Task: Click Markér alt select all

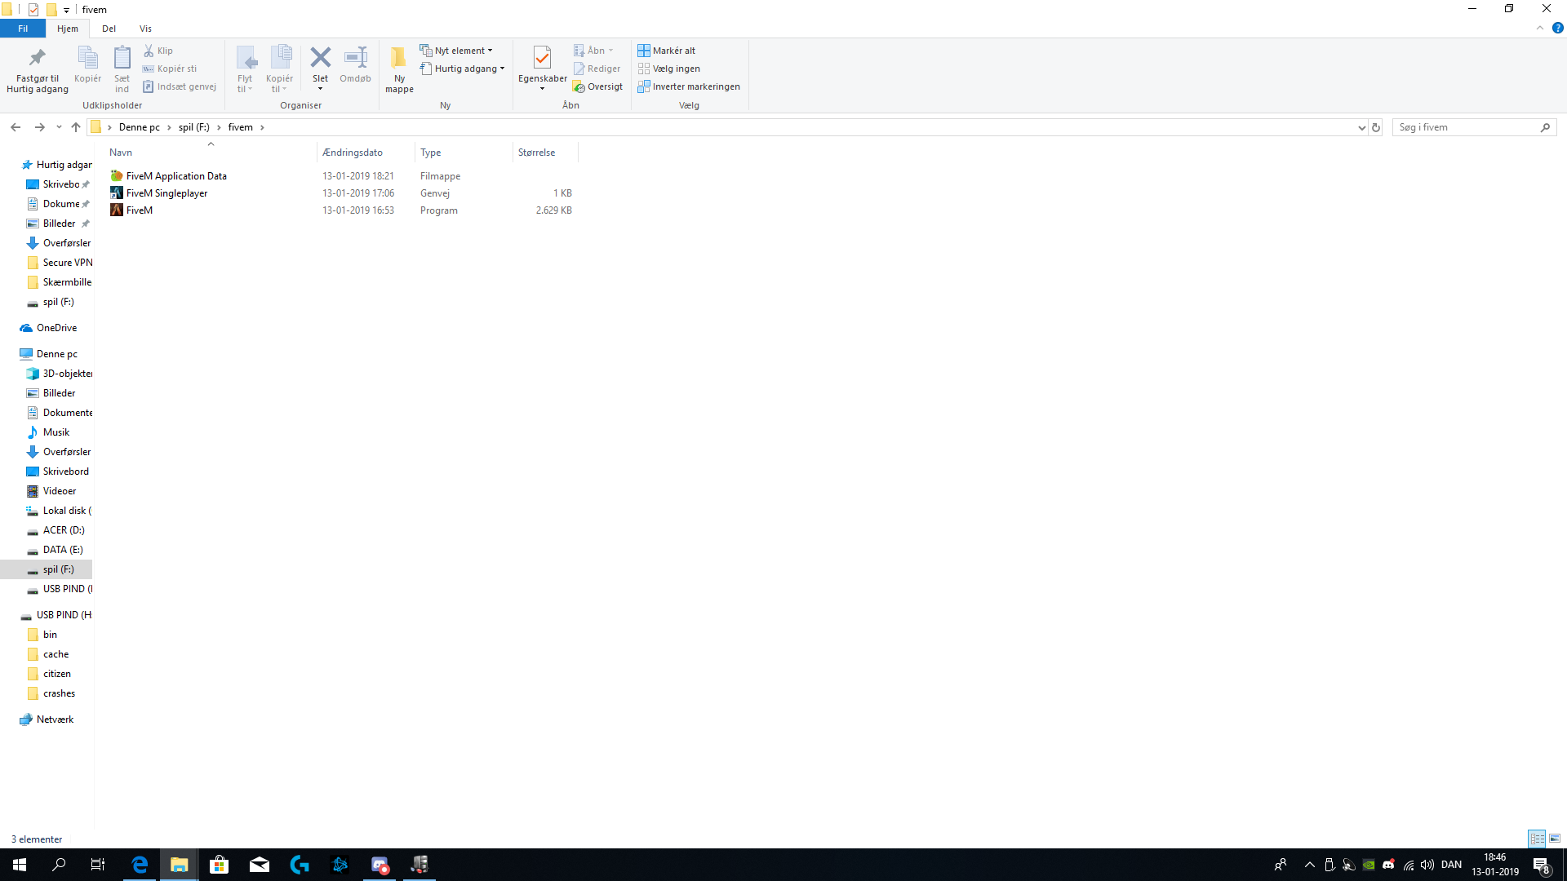Action: 667,51
